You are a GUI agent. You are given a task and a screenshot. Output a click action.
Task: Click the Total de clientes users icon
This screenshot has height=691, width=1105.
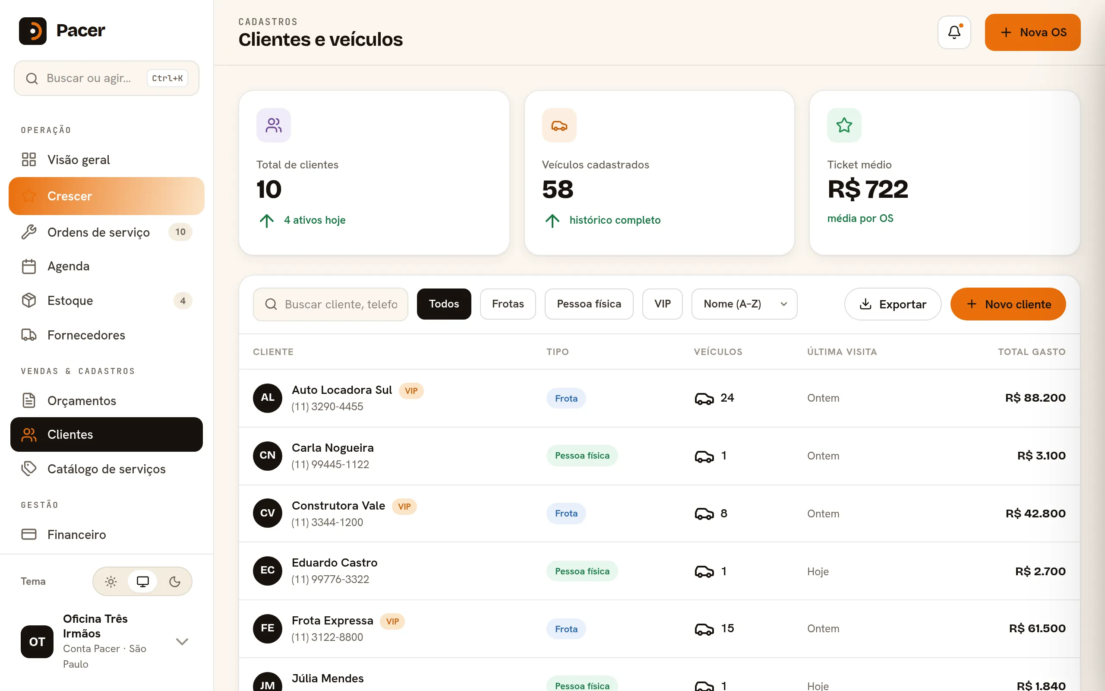[x=274, y=125]
